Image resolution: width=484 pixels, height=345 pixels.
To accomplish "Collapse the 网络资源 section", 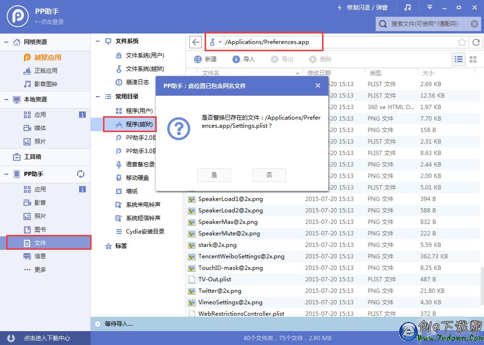I will [6, 42].
